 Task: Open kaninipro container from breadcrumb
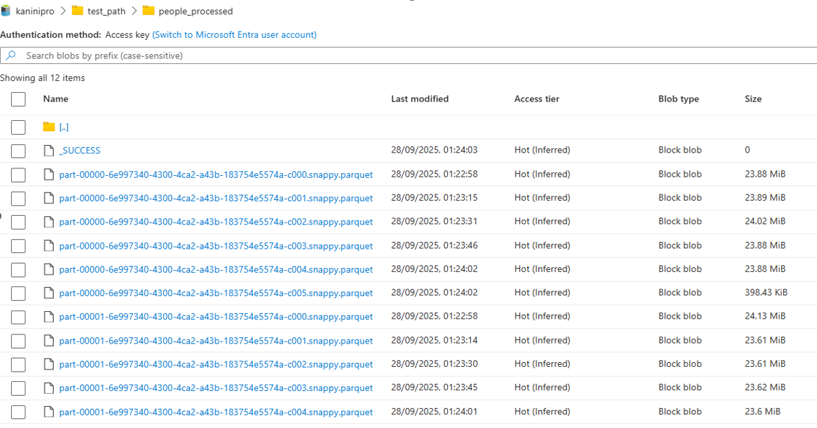pos(34,12)
